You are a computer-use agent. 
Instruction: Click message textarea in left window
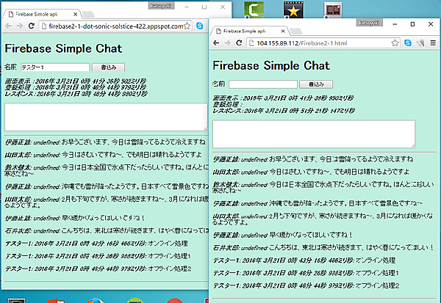coord(106,117)
